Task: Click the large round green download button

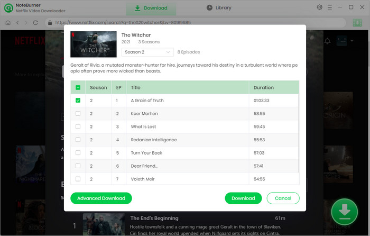Action: [x=344, y=212]
